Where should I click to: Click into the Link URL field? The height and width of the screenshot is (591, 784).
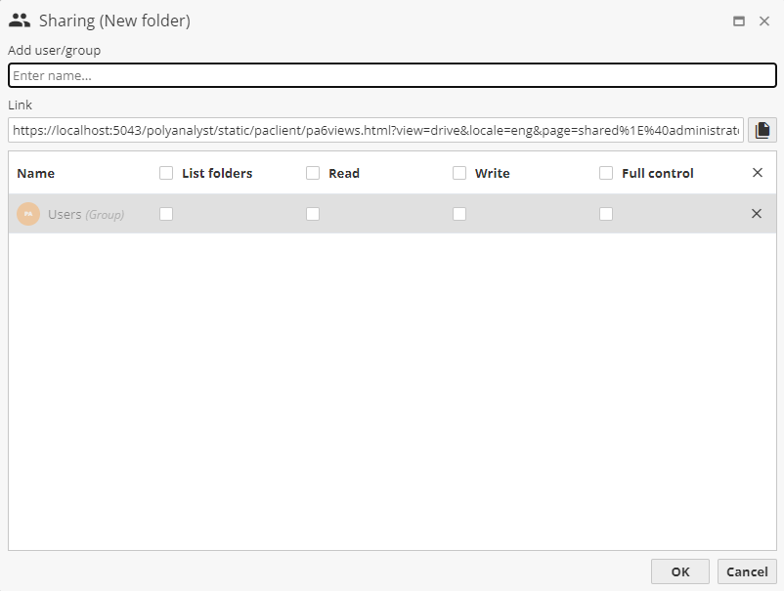[375, 130]
